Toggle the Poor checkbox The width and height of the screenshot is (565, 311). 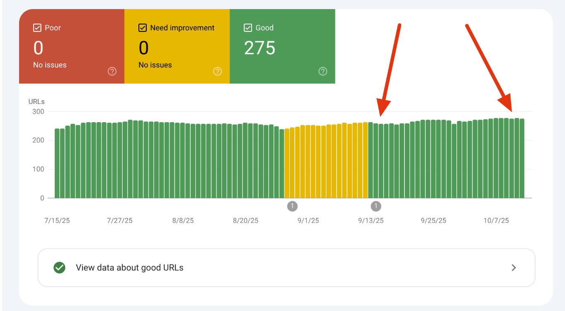[x=37, y=28]
